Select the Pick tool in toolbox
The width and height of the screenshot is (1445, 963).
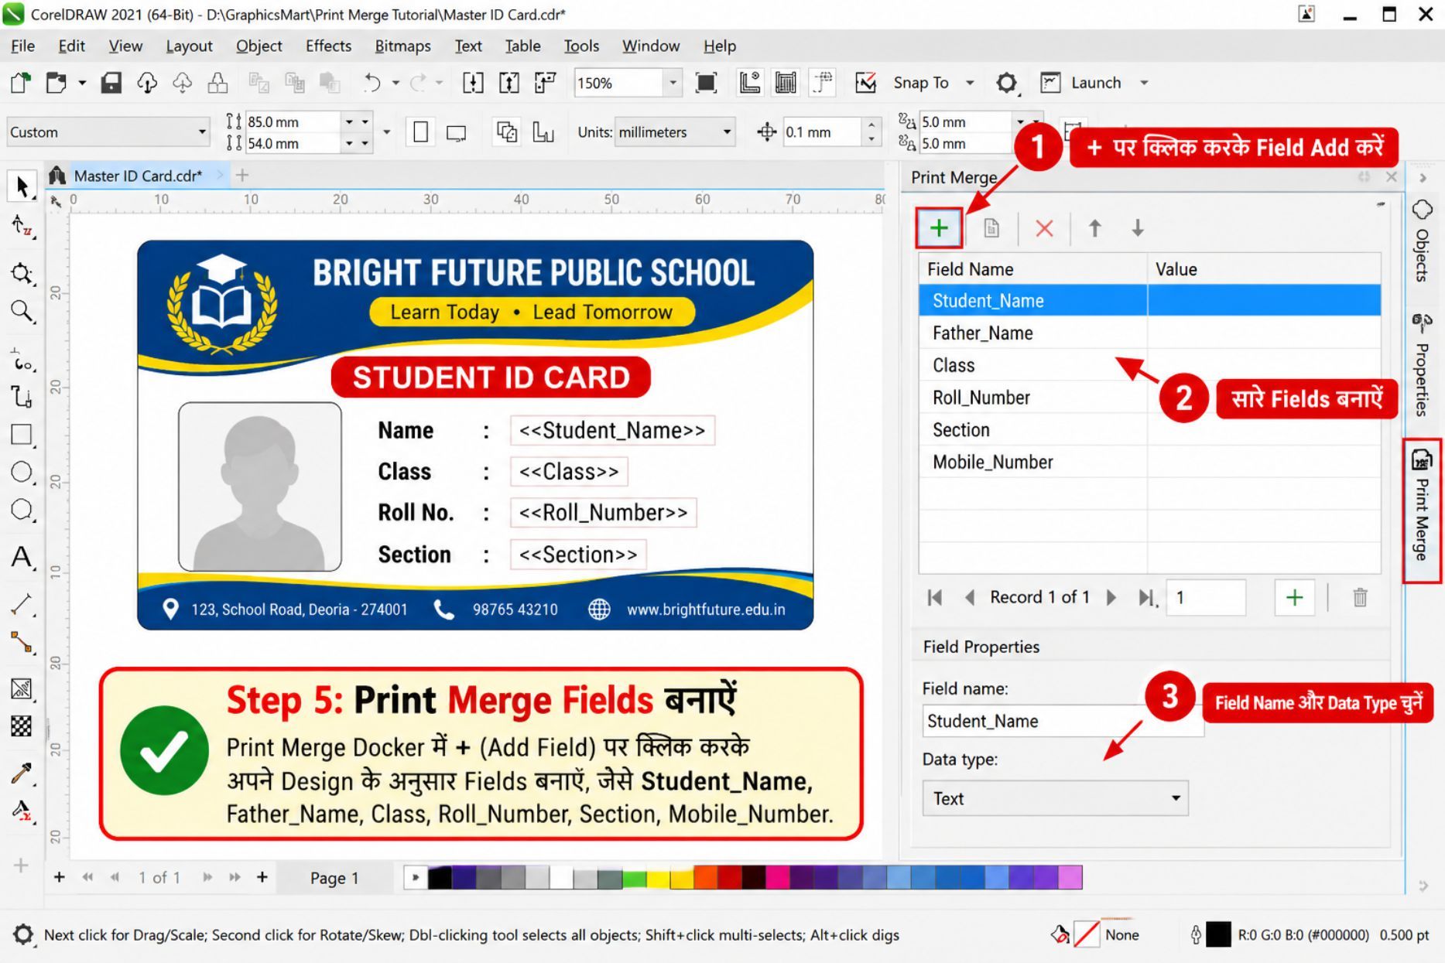click(22, 186)
